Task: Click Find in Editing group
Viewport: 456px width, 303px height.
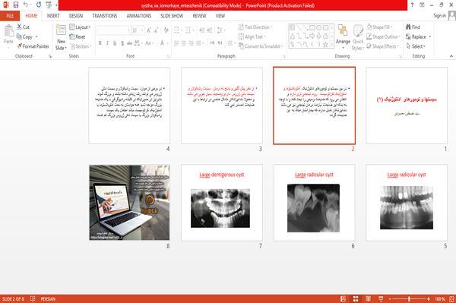Action: coord(413,27)
